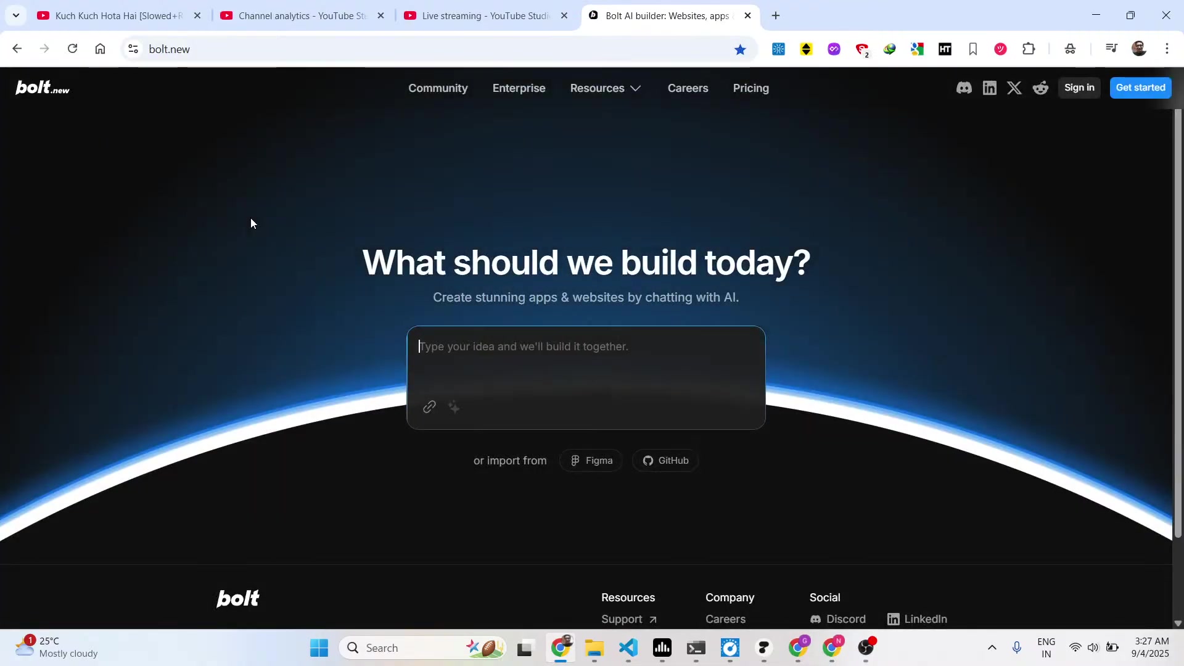Click the sparkle enhance prompt icon
The height and width of the screenshot is (666, 1184).
[454, 407]
